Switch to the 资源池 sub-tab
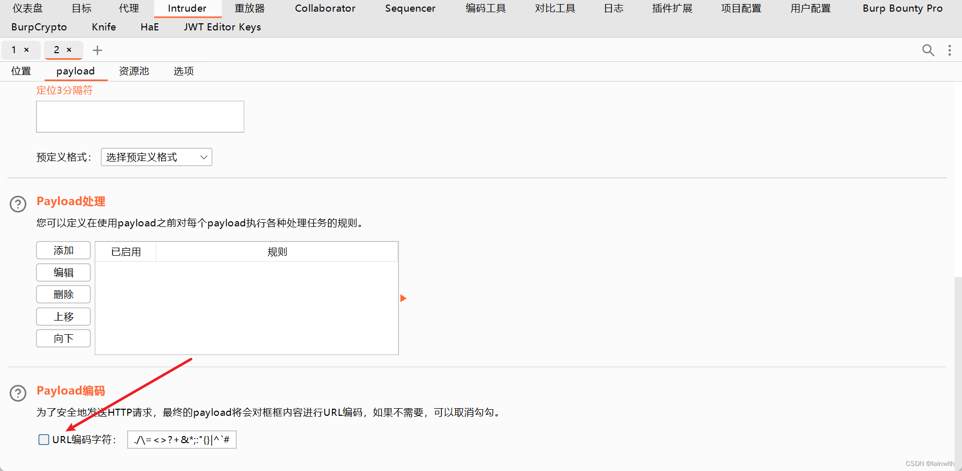The width and height of the screenshot is (962, 471). point(134,71)
